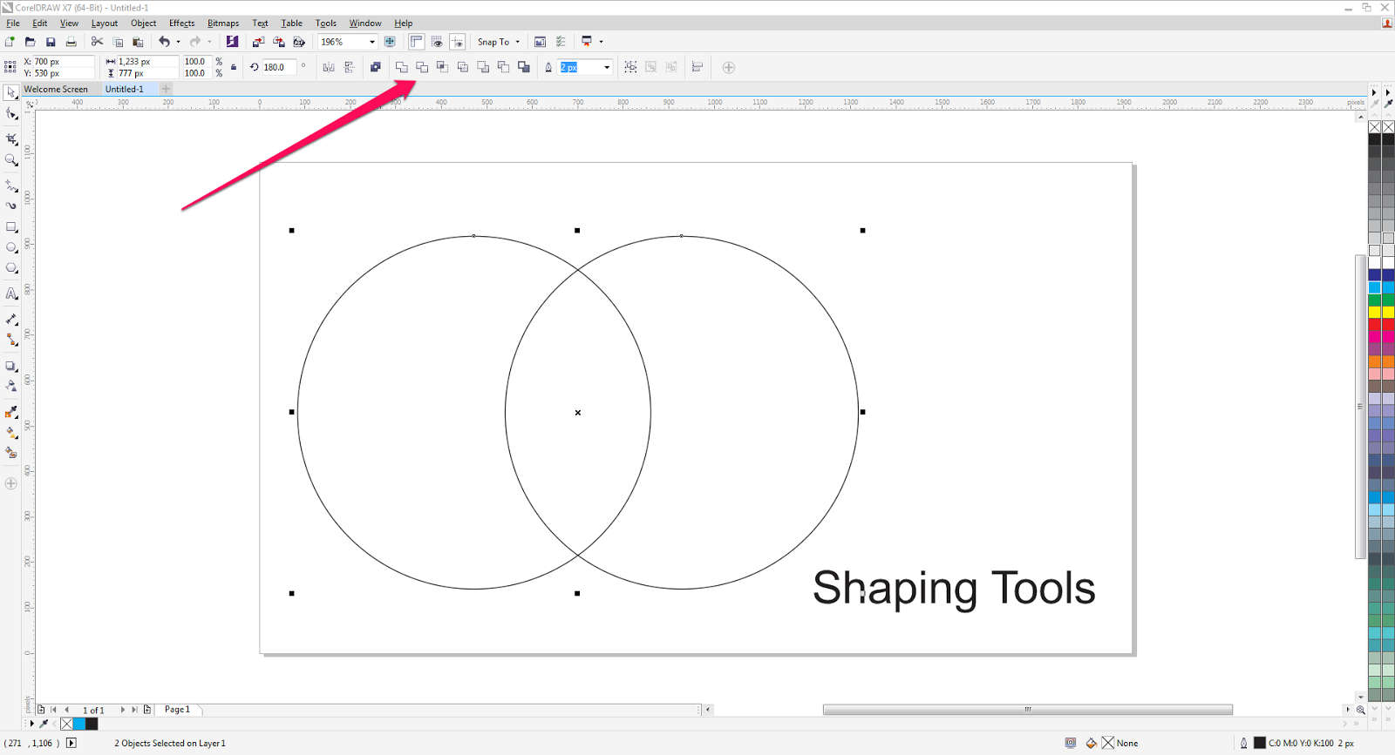Select the Text tool
This screenshot has width=1395, height=755.
click(x=11, y=294)
